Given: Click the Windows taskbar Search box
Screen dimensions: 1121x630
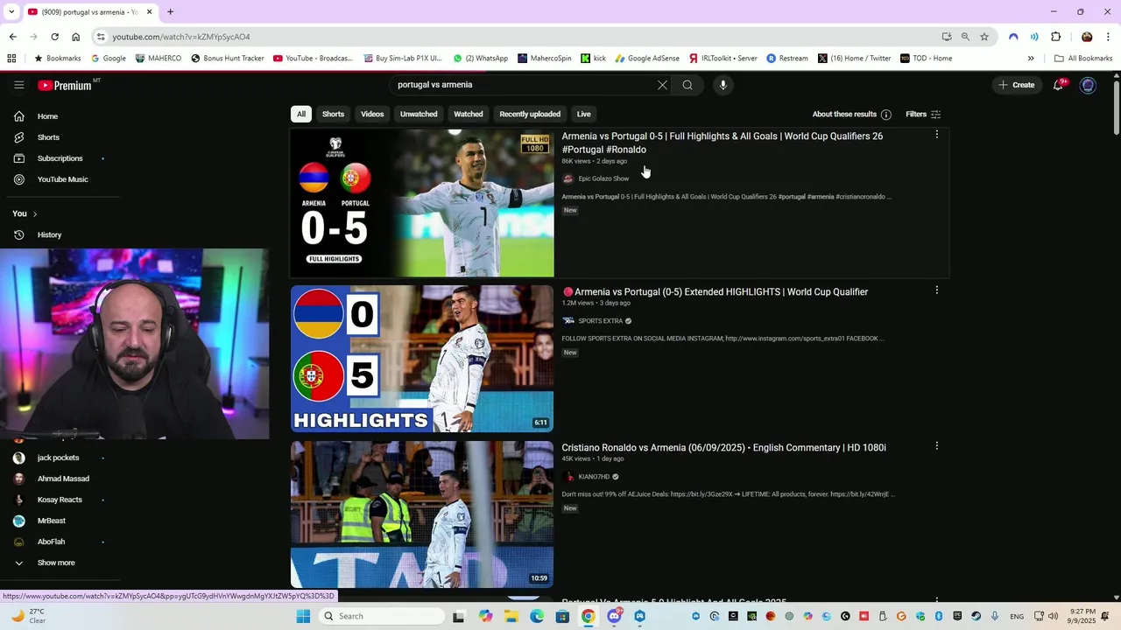Looking at the screenshot, I should [382, 616].
